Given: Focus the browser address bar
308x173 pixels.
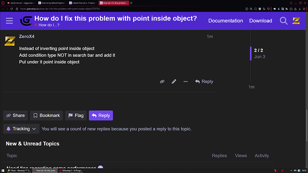Looking at the screenshot, I should [x=129, y=9].
